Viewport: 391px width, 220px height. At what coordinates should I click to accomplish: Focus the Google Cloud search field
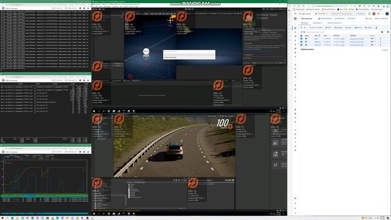343,13
